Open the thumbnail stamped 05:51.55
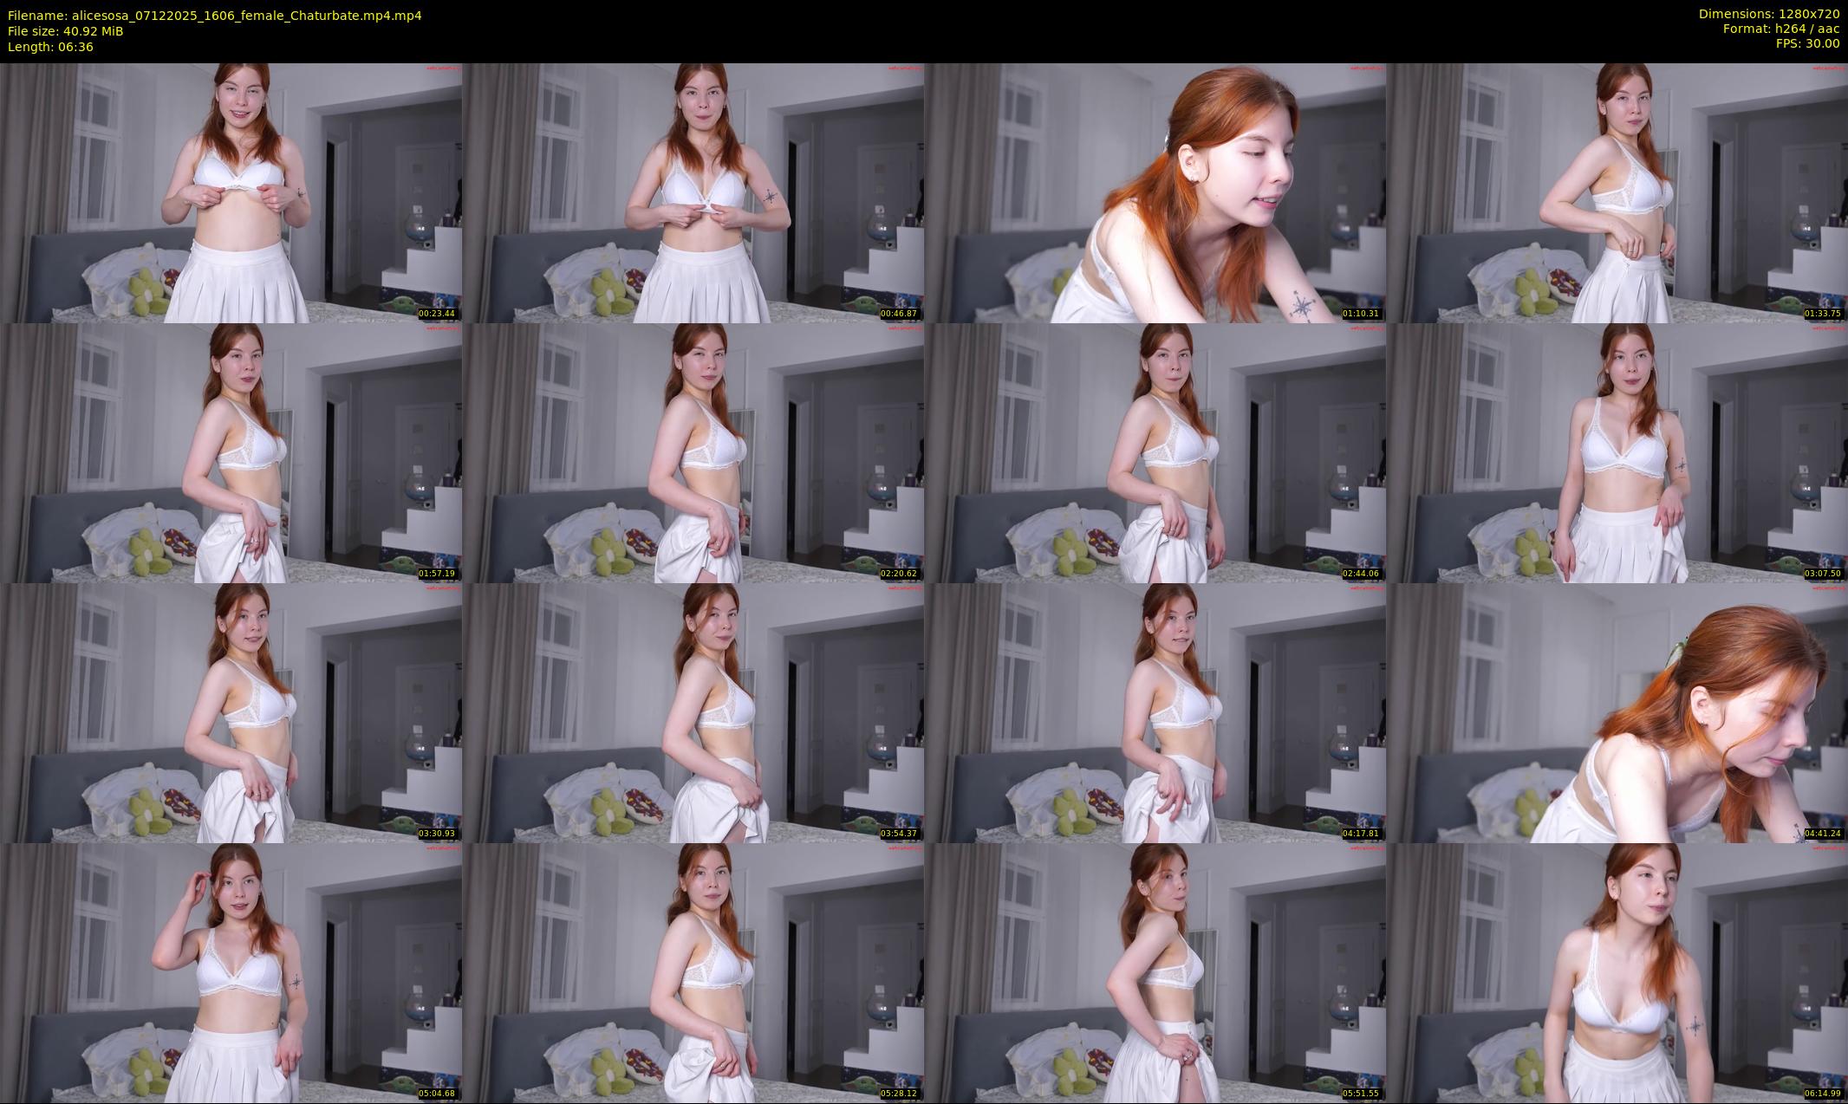This screenshot has width=1848, height=1104. pos(1155,972)
